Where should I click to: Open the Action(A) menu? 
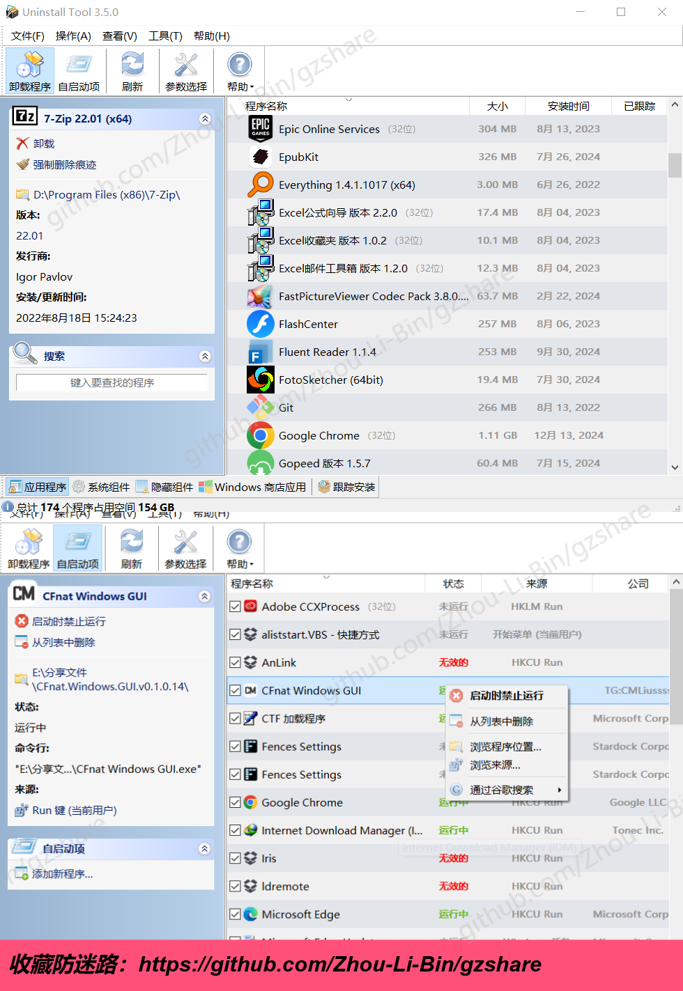(x=73, y=36)
